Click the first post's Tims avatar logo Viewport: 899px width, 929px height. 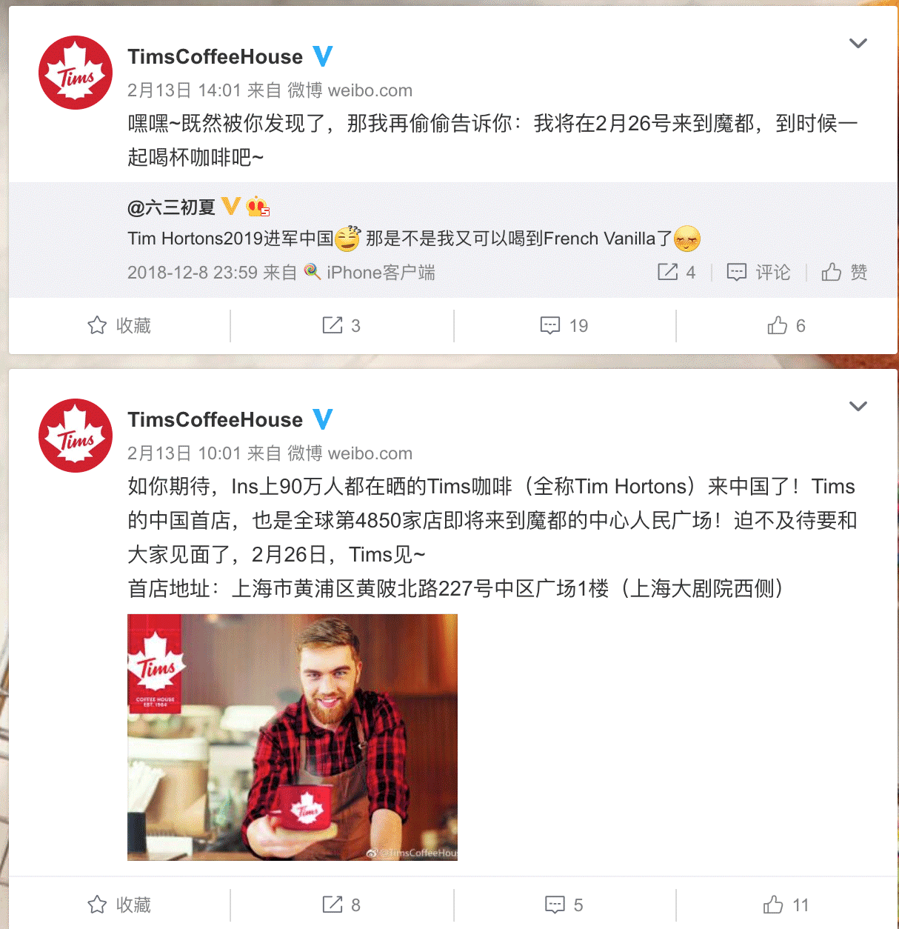76,73
